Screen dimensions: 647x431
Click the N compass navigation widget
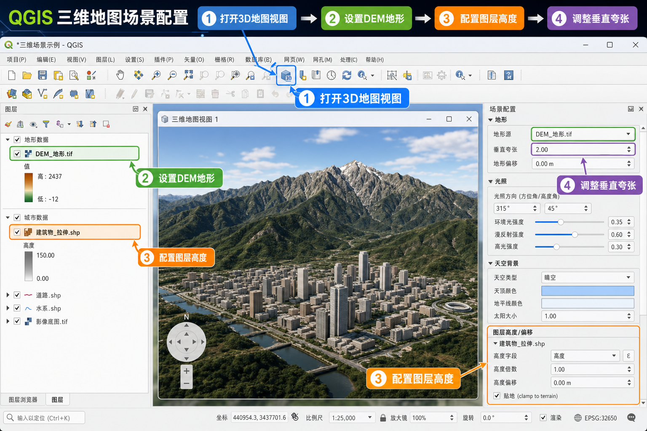(x=186, y=342)
